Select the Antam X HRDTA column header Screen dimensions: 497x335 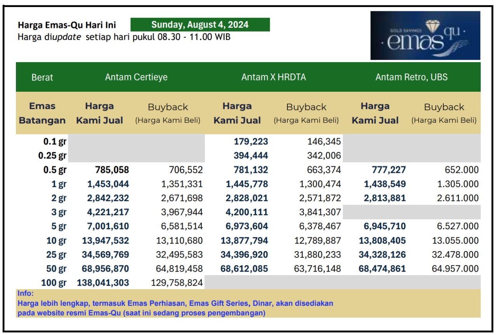tap(274, 77)
